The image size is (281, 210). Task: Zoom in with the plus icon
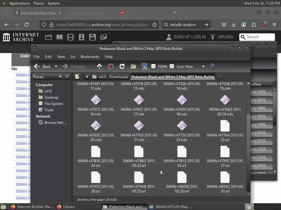[172, 66]
